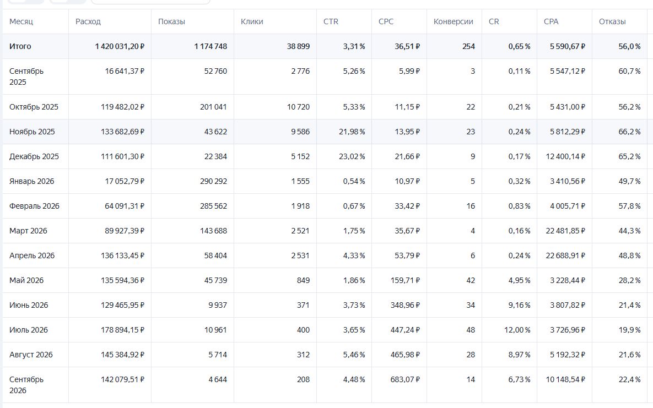
Task: Click the Сентябрь 2026 CPA value 10 148,54 ₽
Action: 565,379
